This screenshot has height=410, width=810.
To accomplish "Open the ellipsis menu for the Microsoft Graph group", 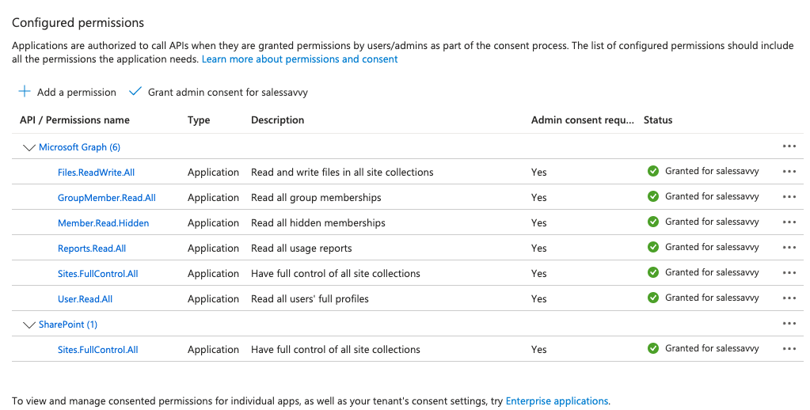I will point(789,146).
